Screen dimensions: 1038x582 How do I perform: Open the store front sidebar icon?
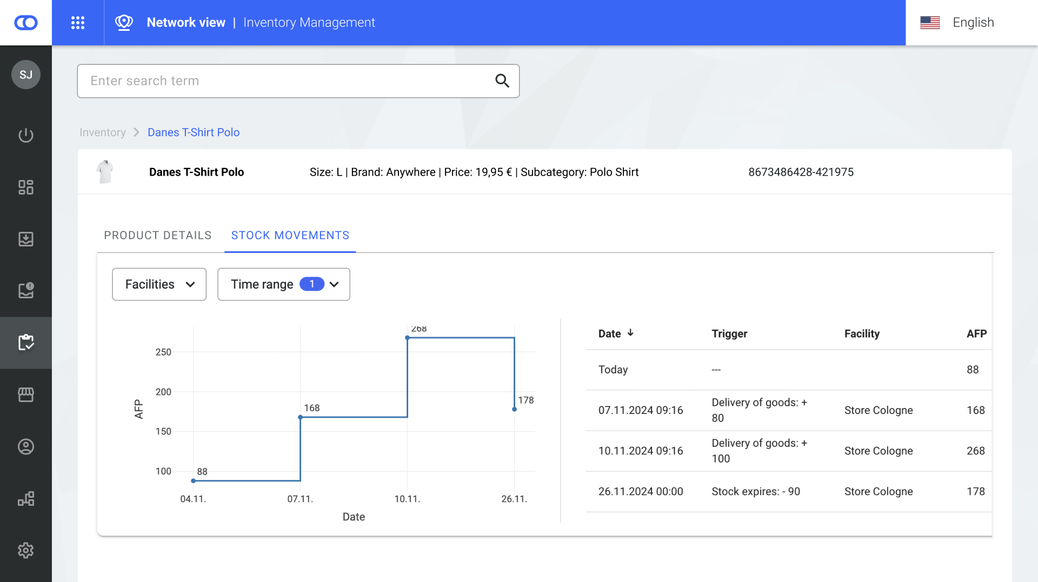pos(26,394)
